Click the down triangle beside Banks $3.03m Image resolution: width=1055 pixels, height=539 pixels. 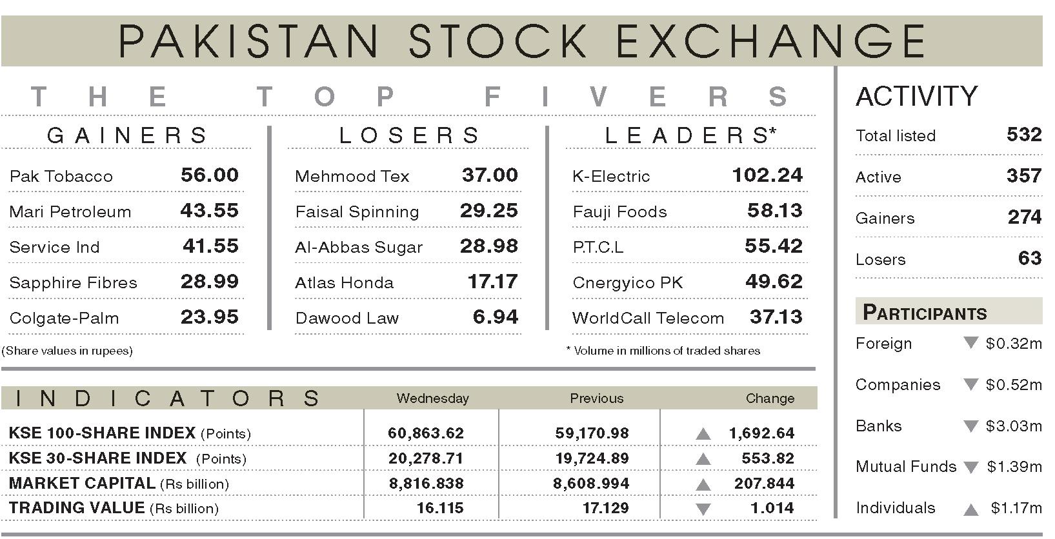pyautogui.click(x=970, y=426)
